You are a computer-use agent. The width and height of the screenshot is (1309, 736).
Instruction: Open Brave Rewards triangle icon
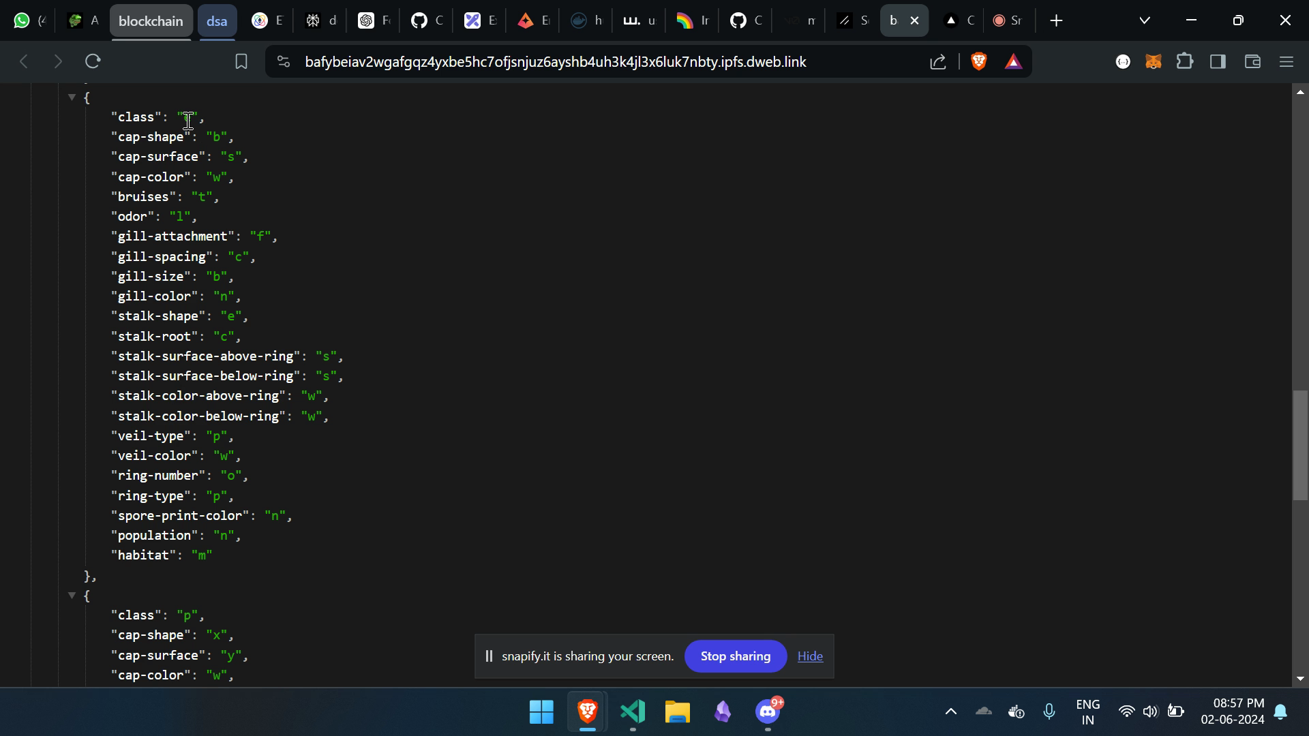tap(1014, 62)
